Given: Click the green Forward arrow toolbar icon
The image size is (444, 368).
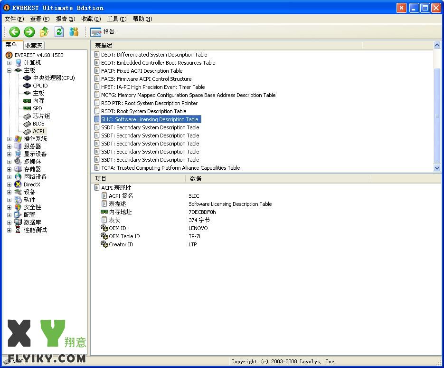Looking at the screenshot, I should [x=29, y=32].
